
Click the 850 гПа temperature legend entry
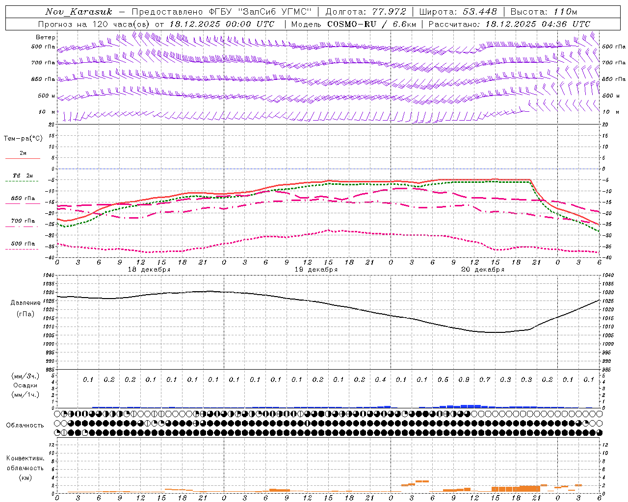[23, 199]
